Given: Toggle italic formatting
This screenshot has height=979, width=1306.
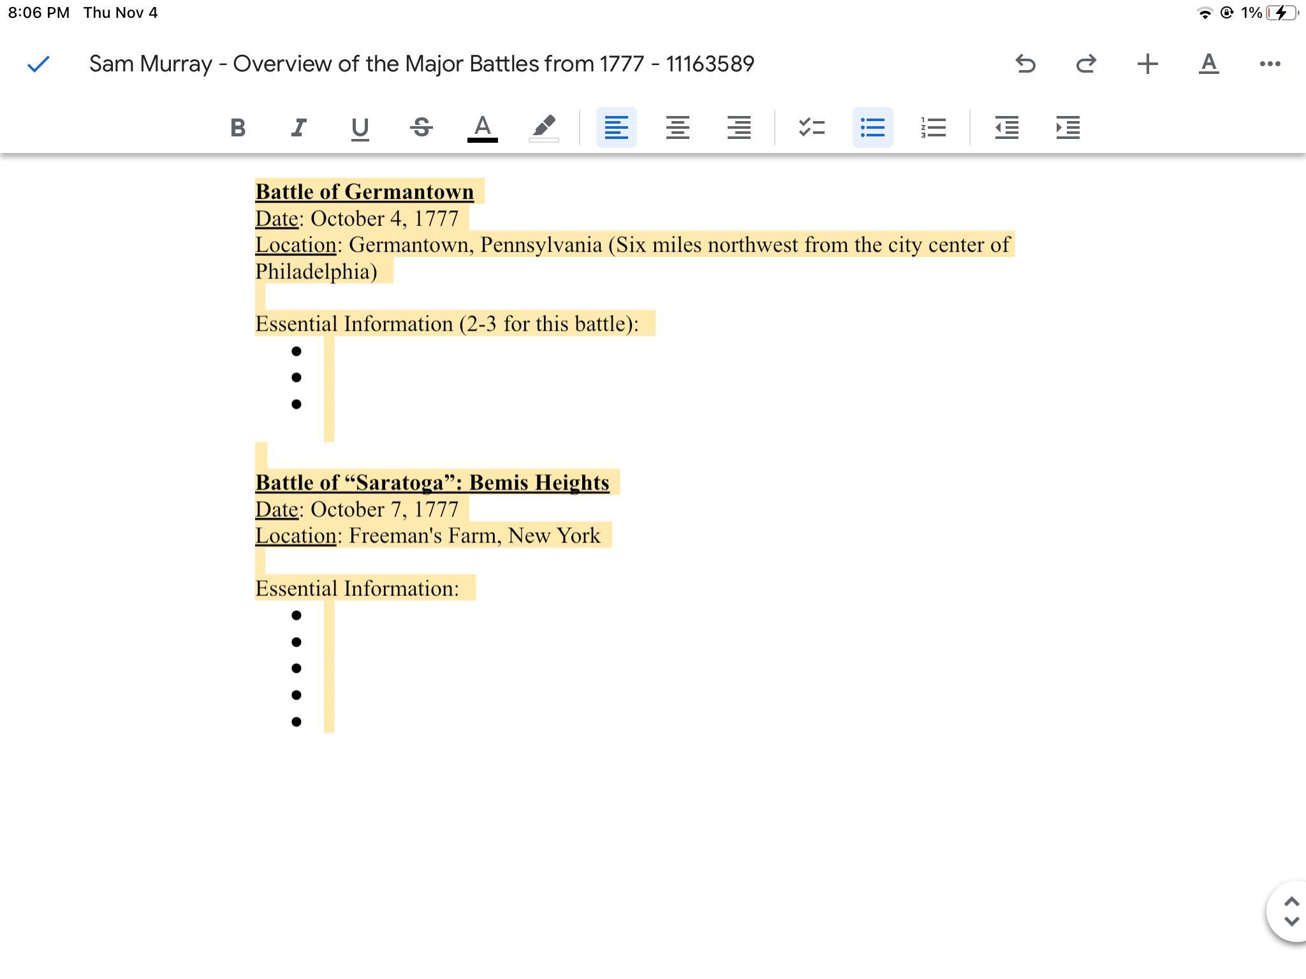Looking at the screenshot, I should pos(298,127).
